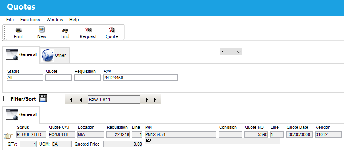Click the QTY field
Image resolution: width=344 pixels, height=150 pixels.
pyautogui.click(x=28, y=144)
